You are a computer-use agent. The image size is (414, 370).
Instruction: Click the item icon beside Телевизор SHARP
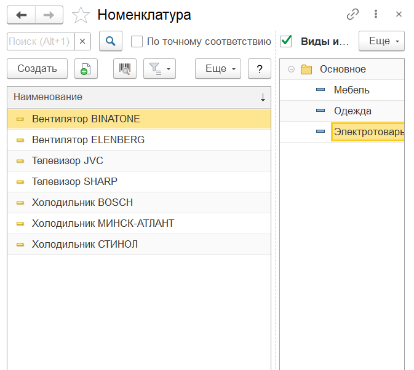(x=20, y=182)
